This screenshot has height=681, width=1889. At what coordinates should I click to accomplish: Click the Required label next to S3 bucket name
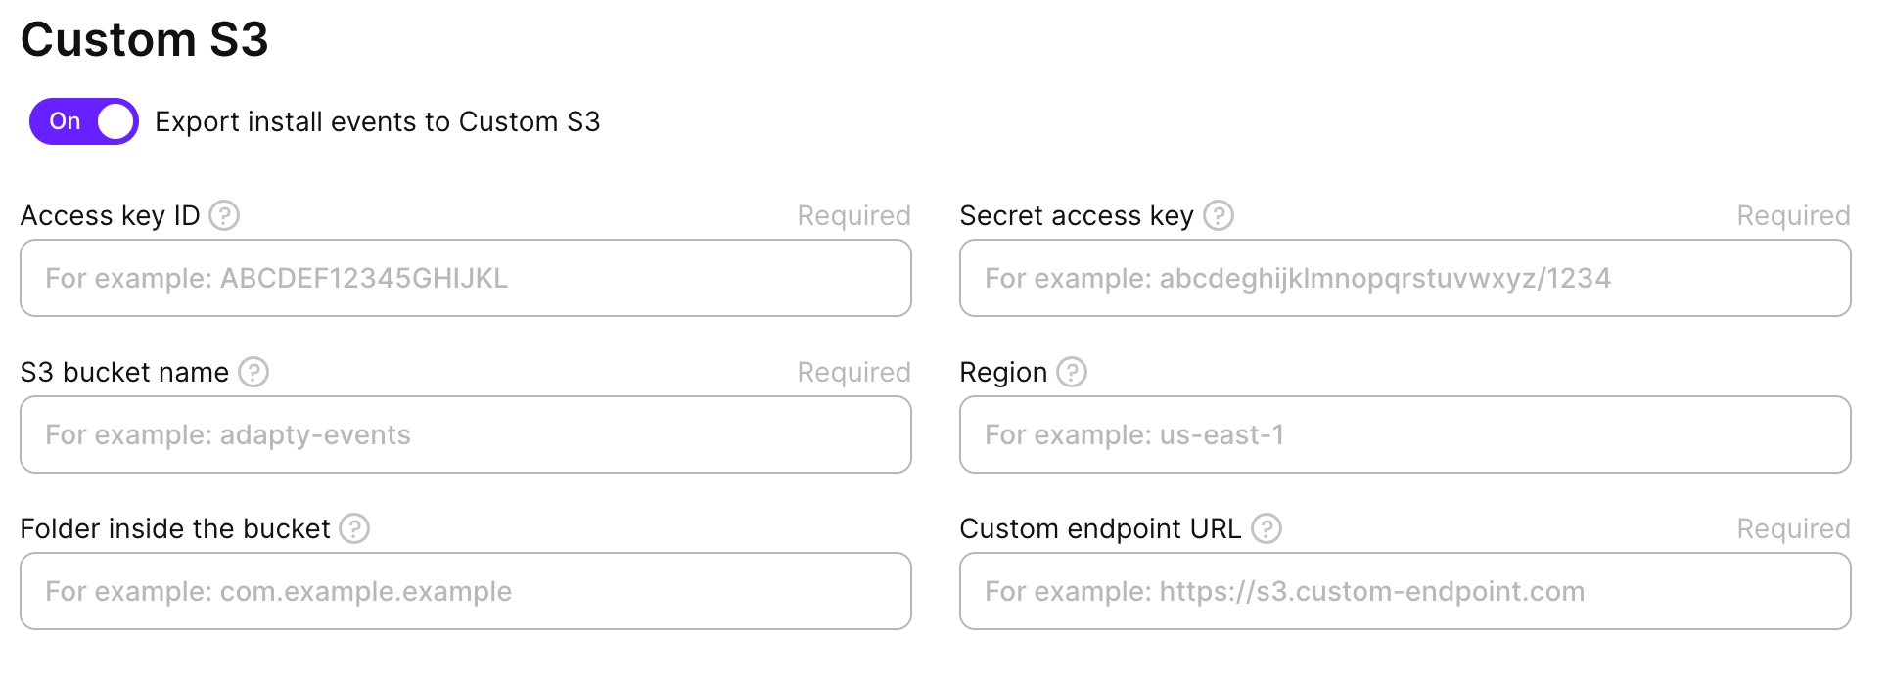(x=852, y=372)
